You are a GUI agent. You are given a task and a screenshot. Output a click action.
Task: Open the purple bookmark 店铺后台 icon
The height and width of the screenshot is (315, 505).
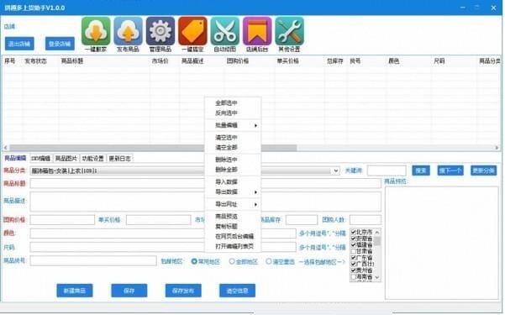(257, 31)
